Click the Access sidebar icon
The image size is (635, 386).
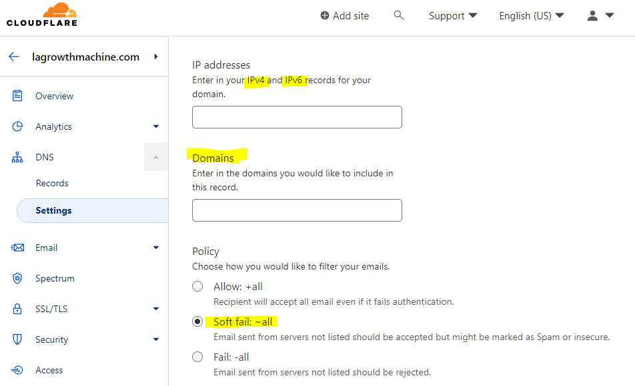(18, 370)
